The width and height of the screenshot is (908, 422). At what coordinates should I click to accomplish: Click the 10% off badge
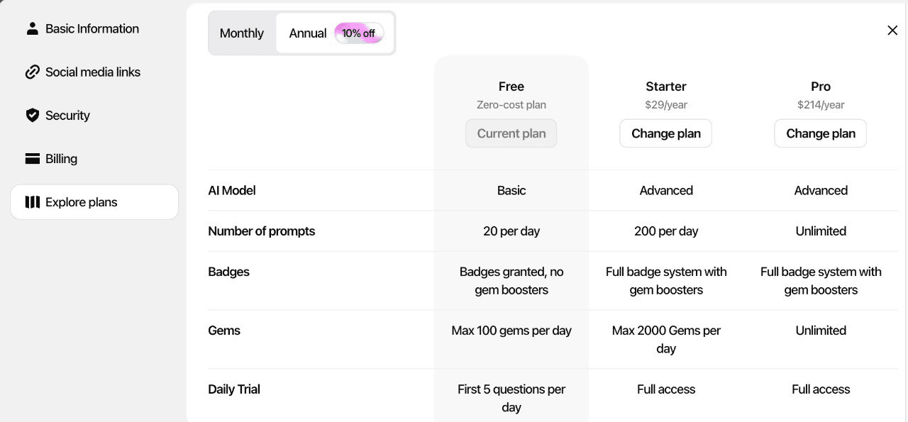tap(359, 33)
